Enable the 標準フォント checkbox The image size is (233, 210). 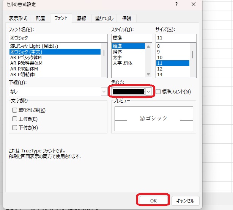(159, 91)
